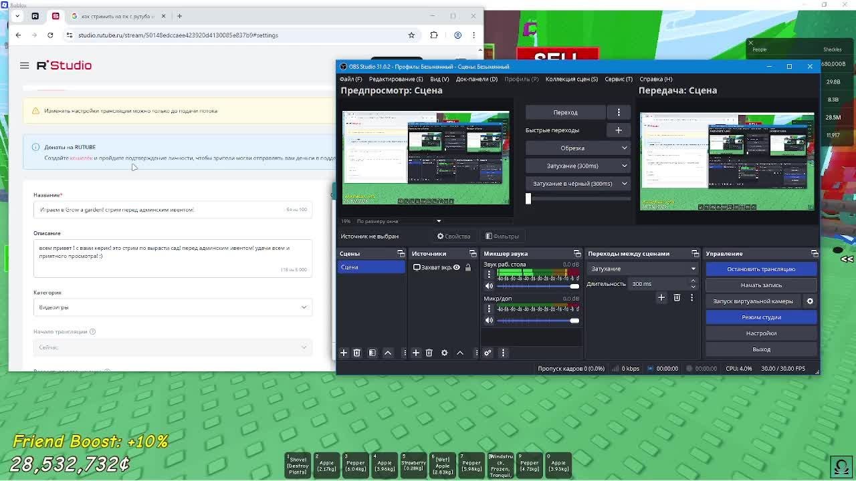
Task: Undock the Переходы между сценами panel
Action: pyautogui.click(x=695, y=253)
